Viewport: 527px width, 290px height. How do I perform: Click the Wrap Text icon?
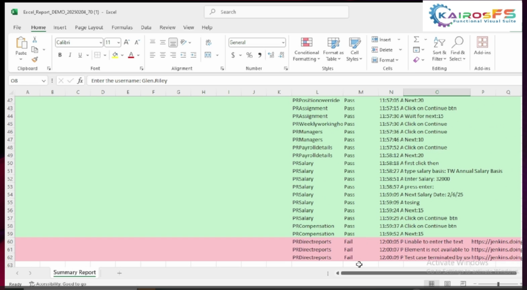point(208,43)
